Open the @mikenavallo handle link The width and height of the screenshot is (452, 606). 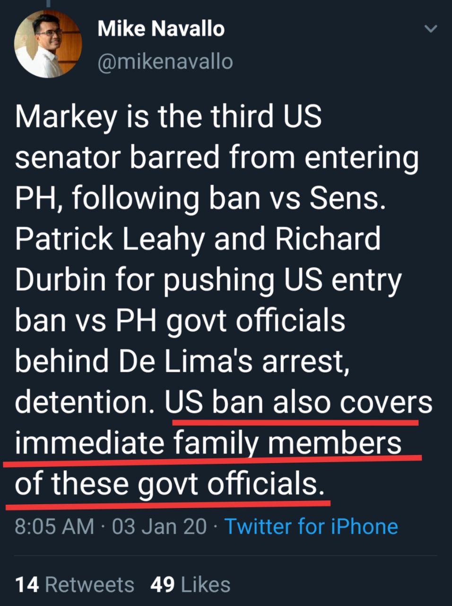point(165,62)
